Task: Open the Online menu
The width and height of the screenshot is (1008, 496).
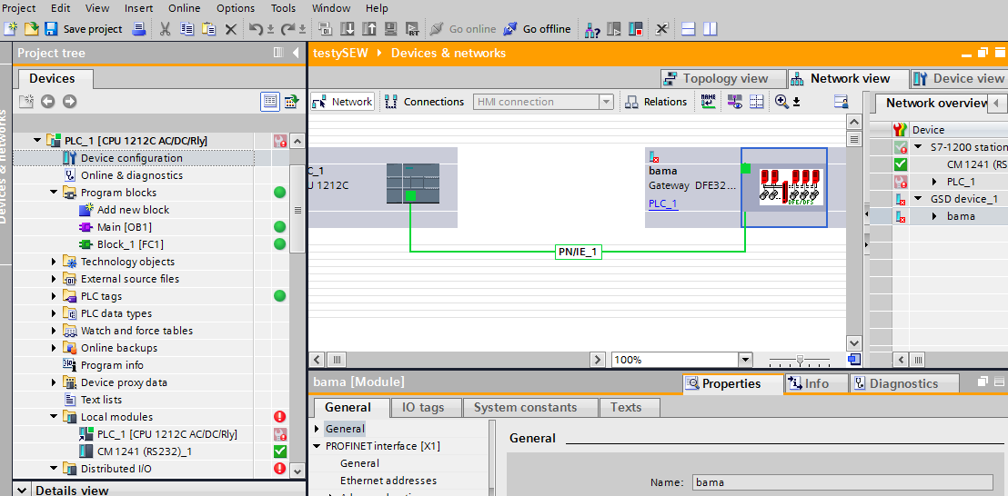Action: coord(185,8)
